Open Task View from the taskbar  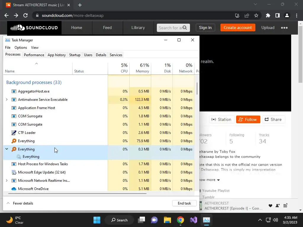click(141, 220)
